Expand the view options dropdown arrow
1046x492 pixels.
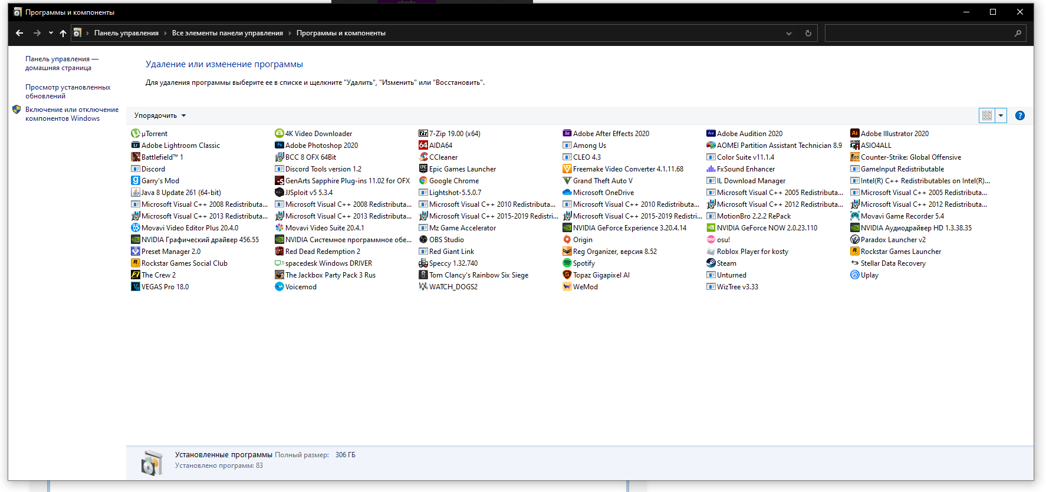(x=1001, y=115)
